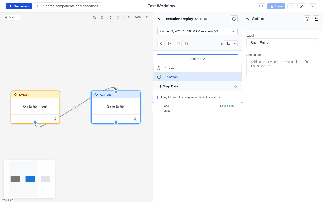This screenshot has width=323, height=202.
Task: Change the replay speed from 1x
Action: coord(230,43)
